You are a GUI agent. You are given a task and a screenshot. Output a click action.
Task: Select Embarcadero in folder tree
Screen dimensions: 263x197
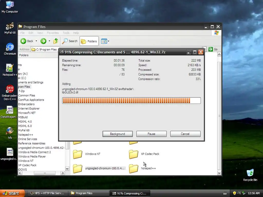point(26,104)
